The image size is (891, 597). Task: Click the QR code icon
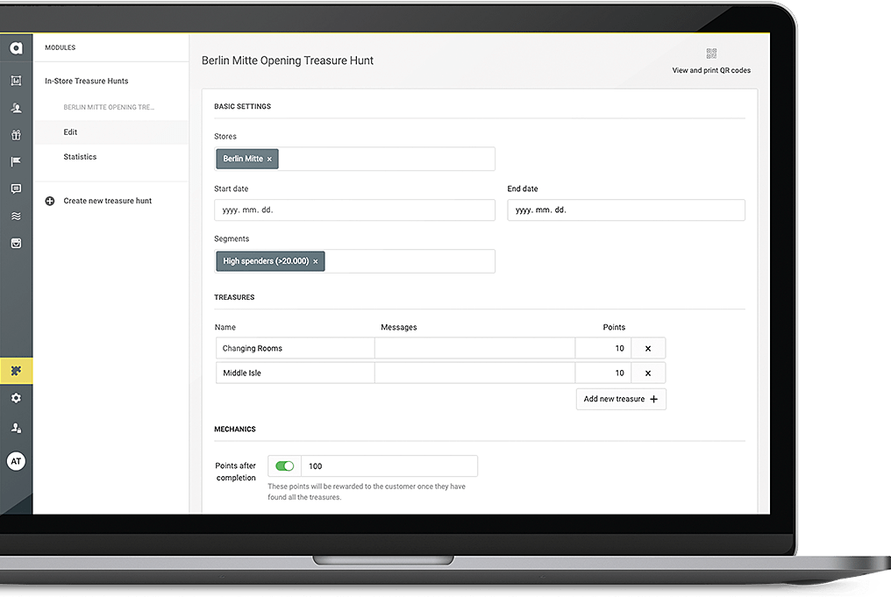point(711,53)
